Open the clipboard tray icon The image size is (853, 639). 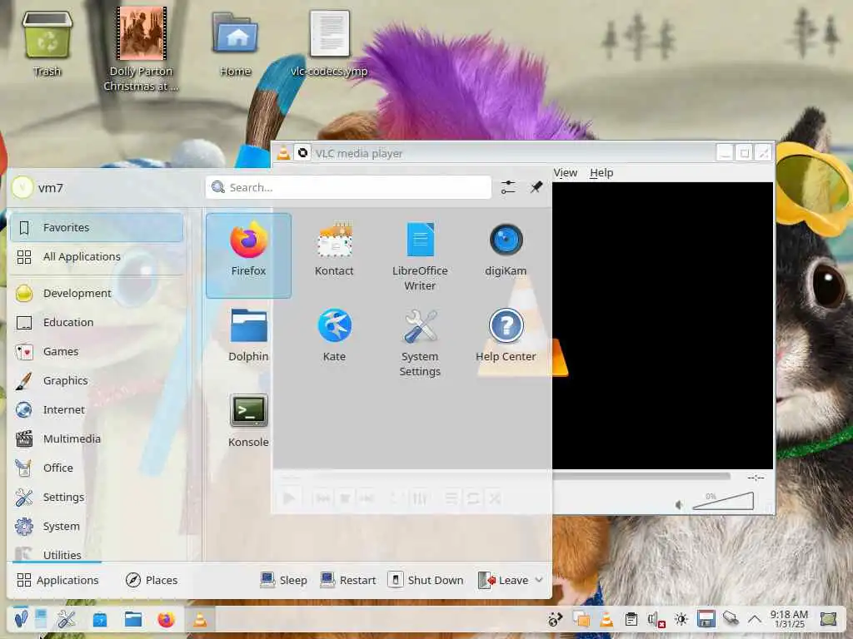click(631, 619)
